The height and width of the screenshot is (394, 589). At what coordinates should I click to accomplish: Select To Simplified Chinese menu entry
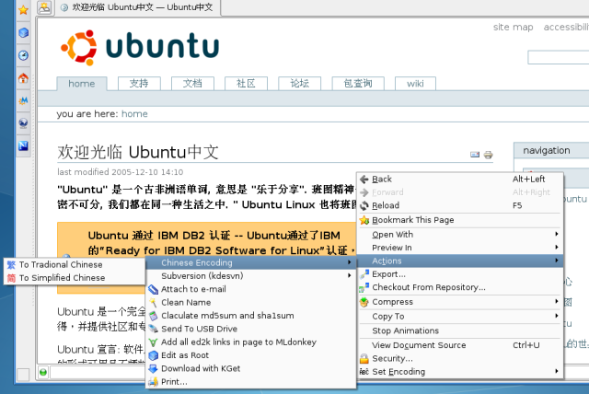pos(75,278)
